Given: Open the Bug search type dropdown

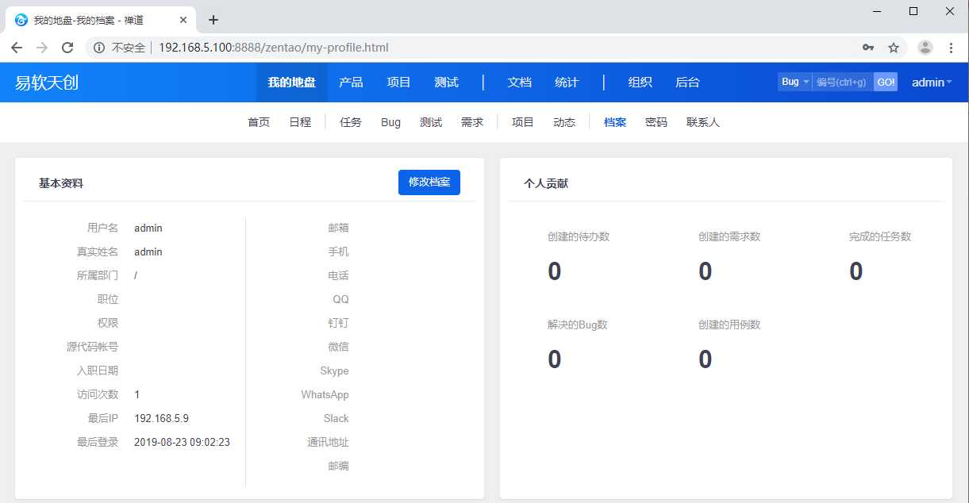Looking at the screenshot, I should pyautogui.click(x=794, y=81).
